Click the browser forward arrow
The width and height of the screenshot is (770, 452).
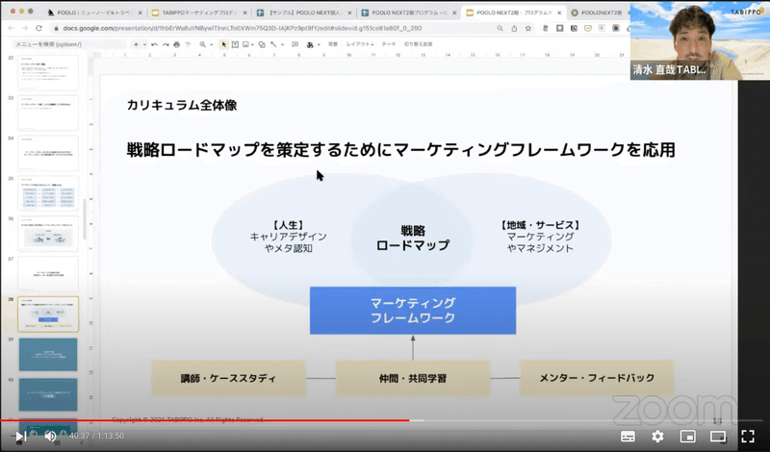pyautogui.click(x=25, y=29)
